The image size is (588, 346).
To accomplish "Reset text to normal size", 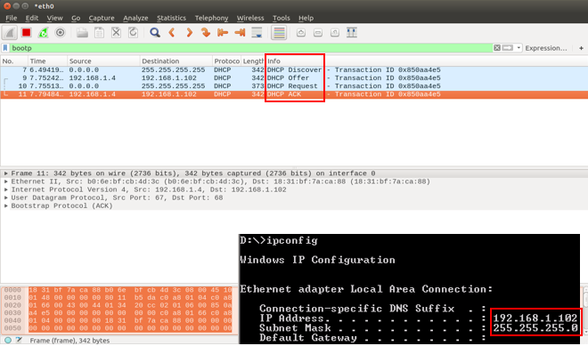I will click(335, 33).
